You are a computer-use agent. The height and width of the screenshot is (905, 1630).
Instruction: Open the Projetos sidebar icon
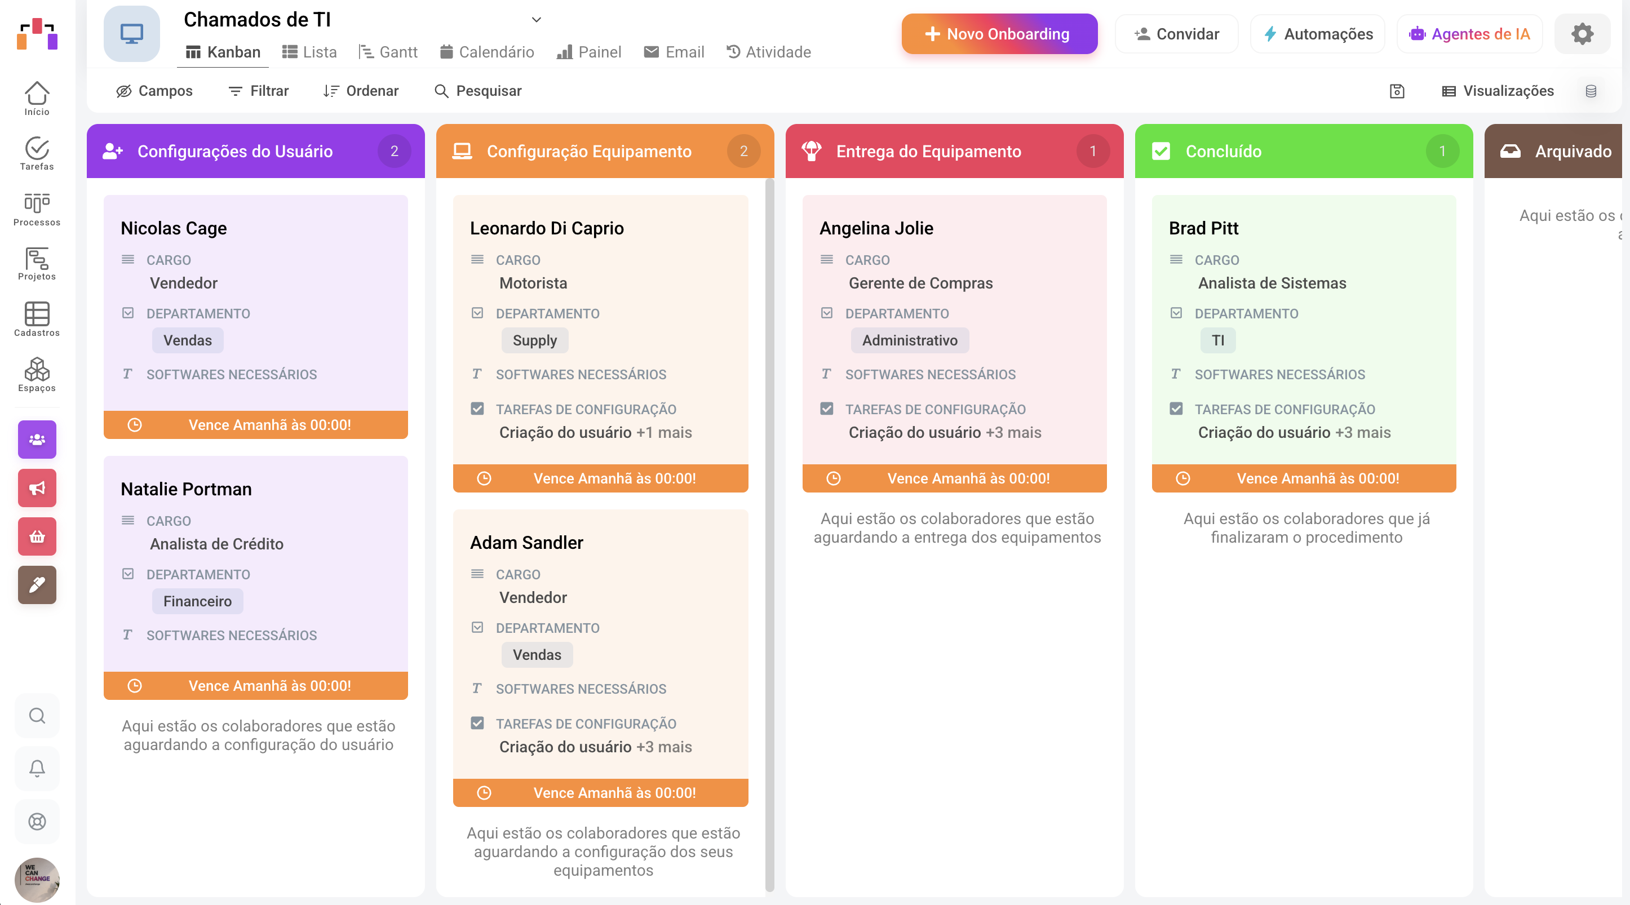coord(37,264)
